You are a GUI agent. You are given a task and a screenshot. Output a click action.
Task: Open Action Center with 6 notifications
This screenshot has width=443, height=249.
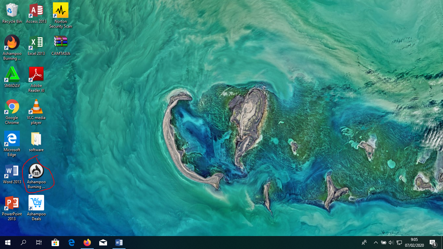433,243
